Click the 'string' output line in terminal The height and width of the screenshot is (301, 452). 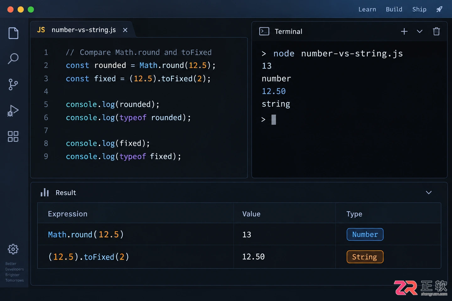pyautogui.click(x=276, y=104)
